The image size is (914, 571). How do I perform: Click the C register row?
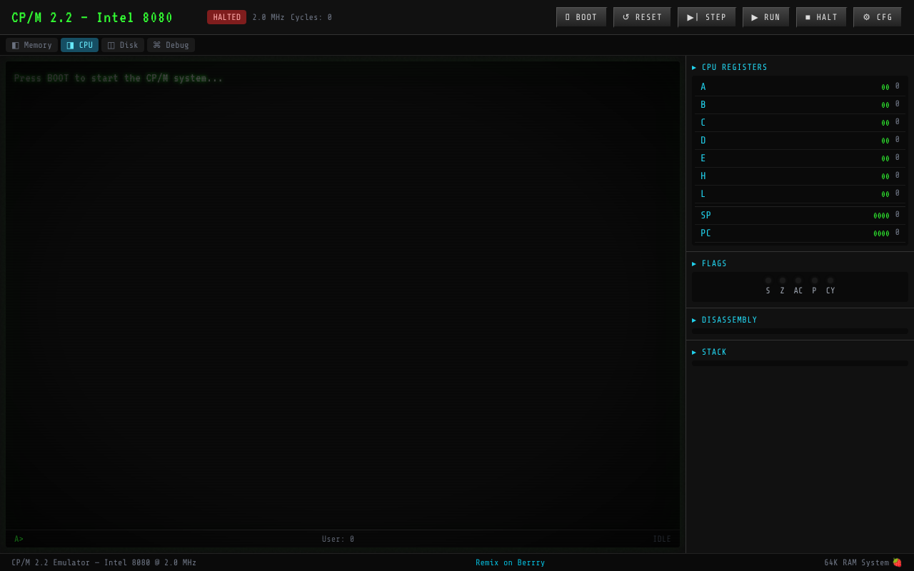tap(800, 123)
